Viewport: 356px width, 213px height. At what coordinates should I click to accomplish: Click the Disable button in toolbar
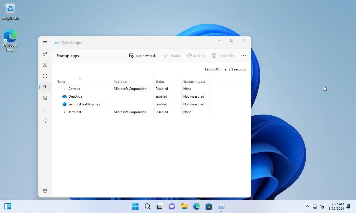[x=196, y=56]
